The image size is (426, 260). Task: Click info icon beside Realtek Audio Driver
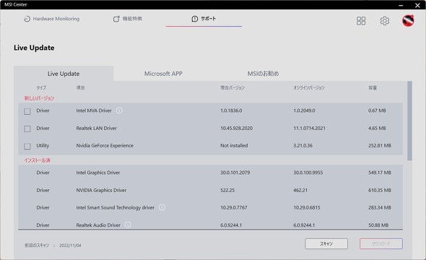128,225
